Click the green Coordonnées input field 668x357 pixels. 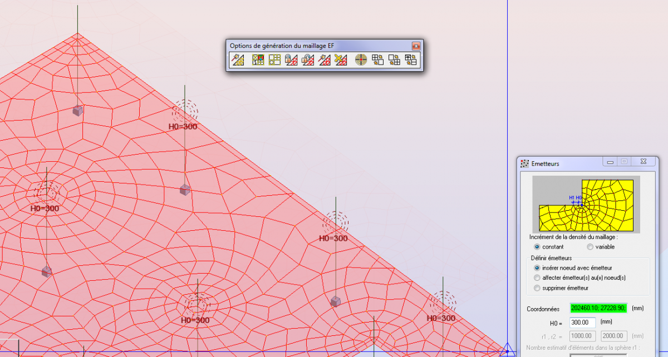pos(598,308)
